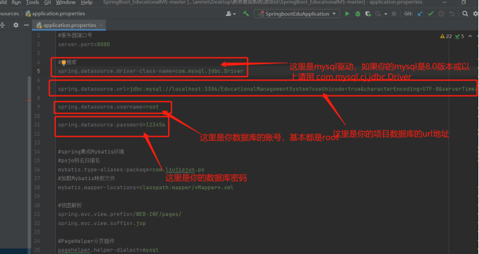479x254 pixels.
Task: Open the Help menu
Action: click(87, 3)
